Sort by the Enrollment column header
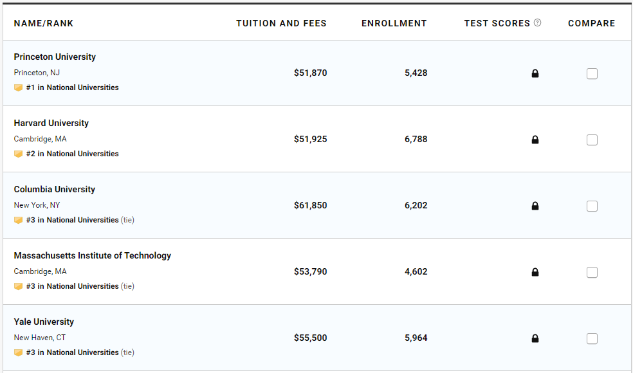This screenshot has width=633, height=373. 394,24
